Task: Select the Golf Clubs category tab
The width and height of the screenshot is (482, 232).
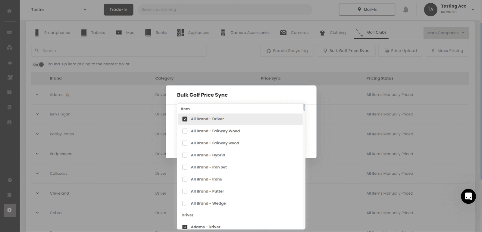Action: [x=371, y=33]
